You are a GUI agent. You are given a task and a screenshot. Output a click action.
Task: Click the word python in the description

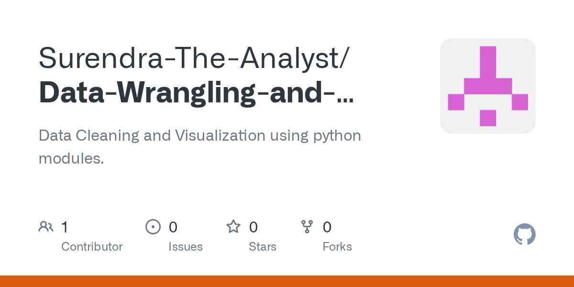(337, 136)
